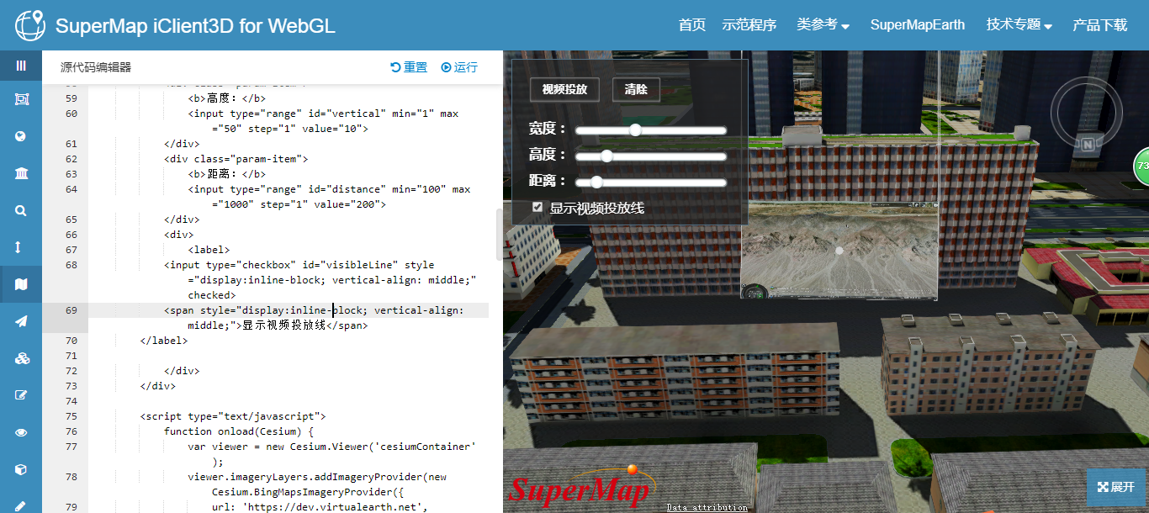Click the 视频投放 button

point(564,90)
